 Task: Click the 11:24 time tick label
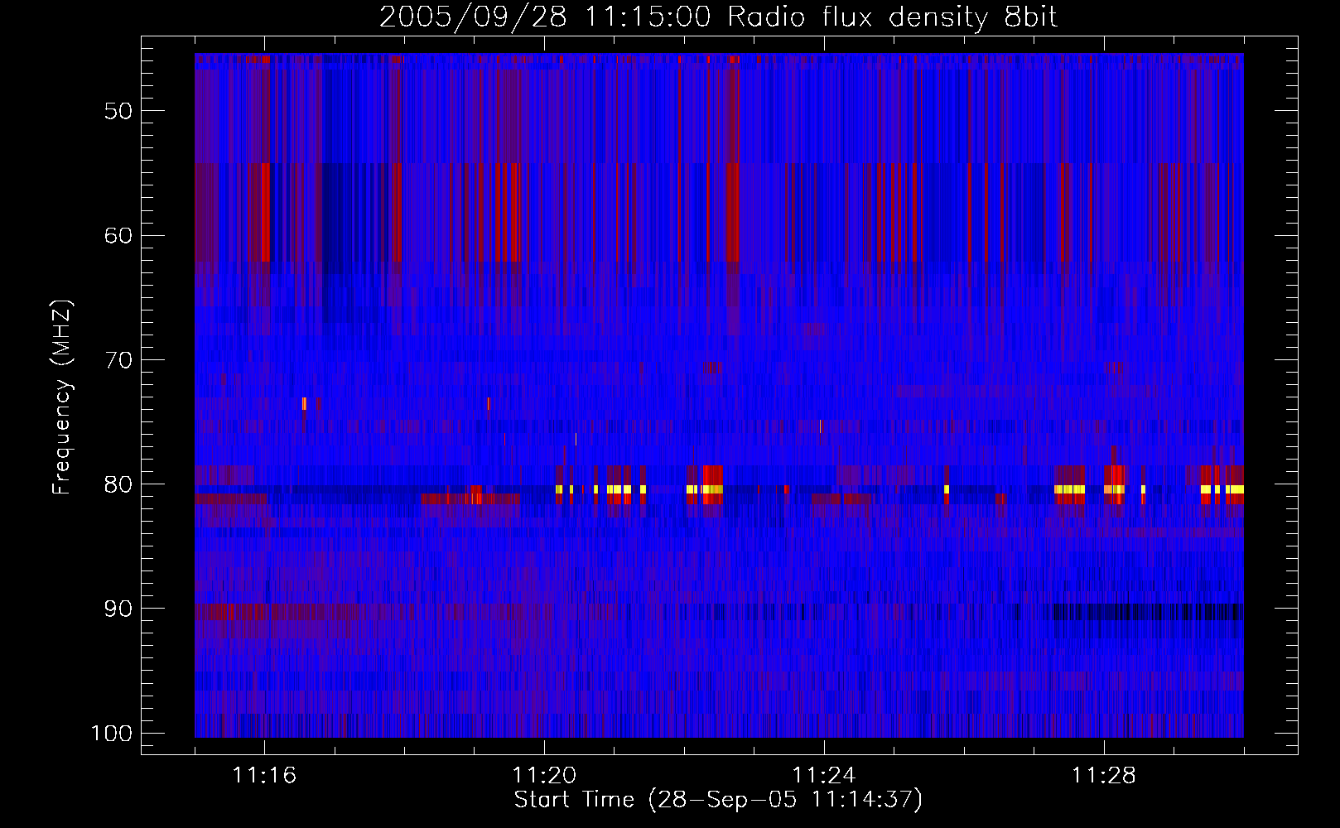tap(824, 776)
